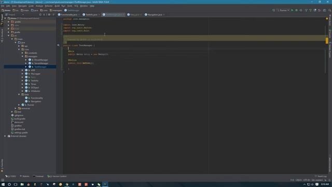Expand the api package in project tree
This screenshot has height=187, width=332.
coord(19,46)
